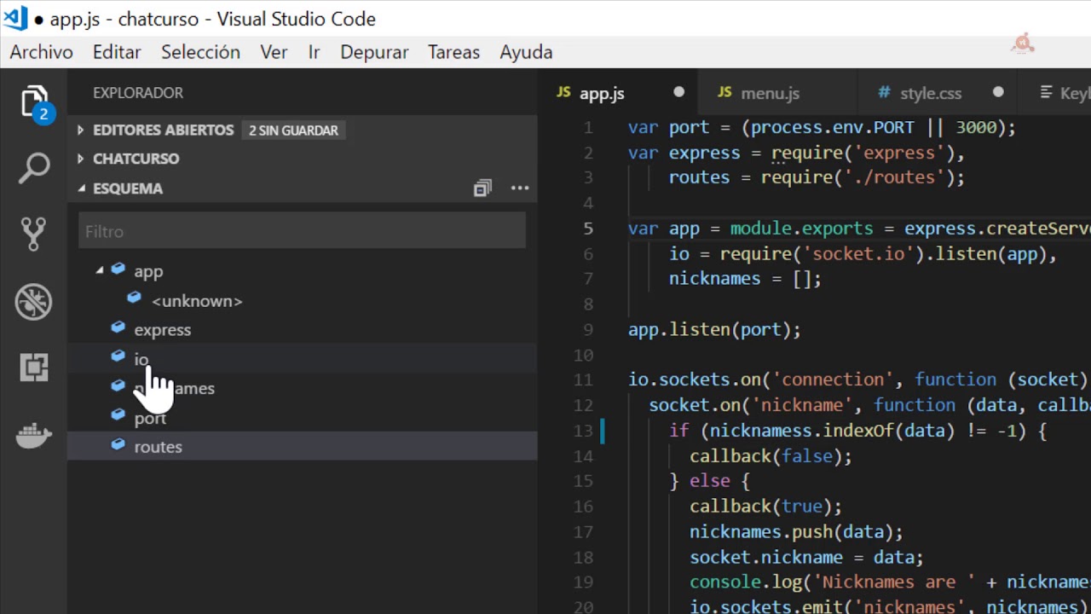Select the app symbol in outline
The height and width of the screenshot is (614, 1091).
(x=302, y=271)
